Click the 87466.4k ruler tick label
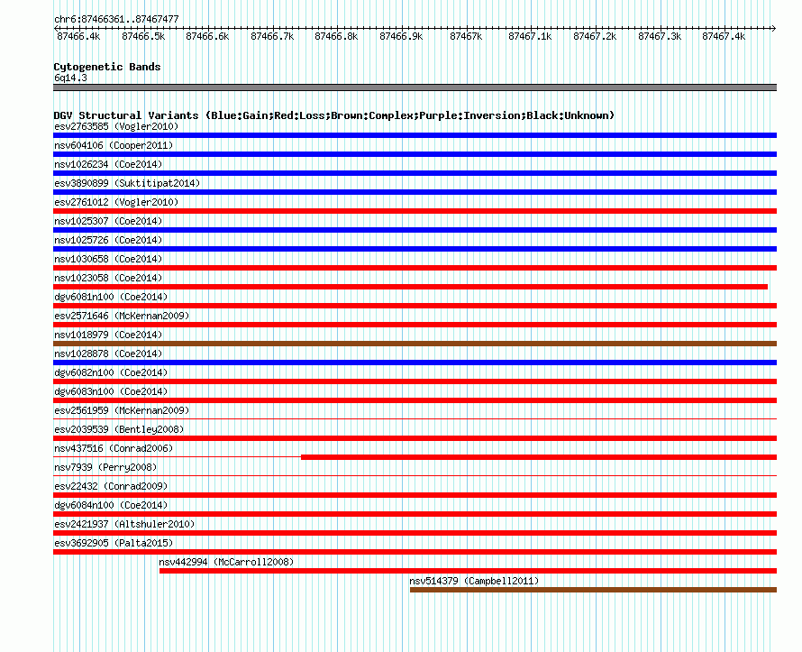802x652 pixels. tap(78, 36)
